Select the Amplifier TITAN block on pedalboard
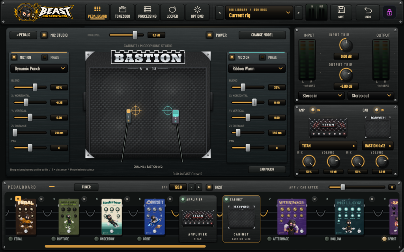This screenshot has height=252, width=404. 198,219
